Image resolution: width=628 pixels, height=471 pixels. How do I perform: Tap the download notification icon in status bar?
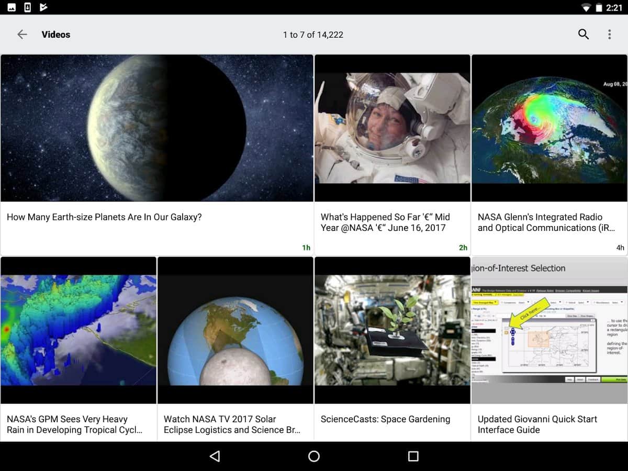point(28,7)
